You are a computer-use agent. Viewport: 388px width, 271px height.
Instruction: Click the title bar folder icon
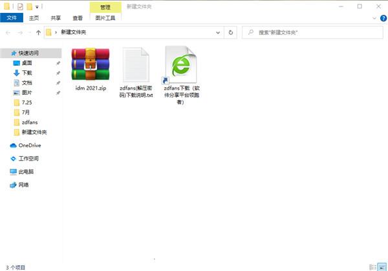(7, 6)
